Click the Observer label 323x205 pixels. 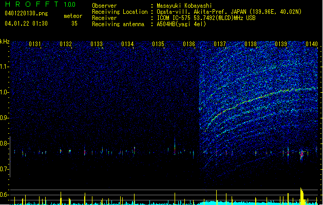[104, 6]
